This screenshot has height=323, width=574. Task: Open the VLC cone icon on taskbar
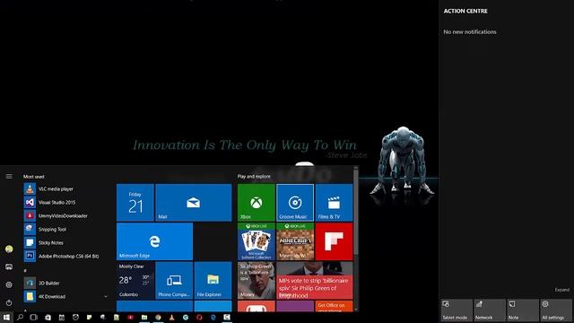171,317
